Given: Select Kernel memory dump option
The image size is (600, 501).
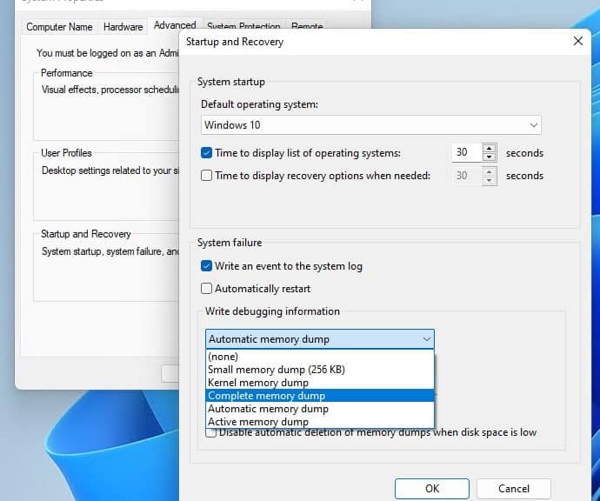Looking at the screenshot, I should pos(319,383).
